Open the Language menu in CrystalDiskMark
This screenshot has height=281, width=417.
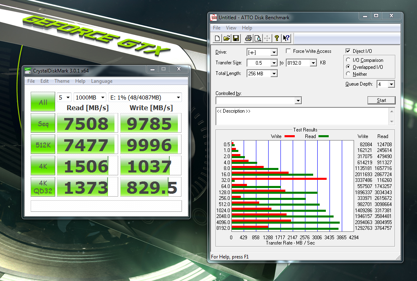click(102, 81)
